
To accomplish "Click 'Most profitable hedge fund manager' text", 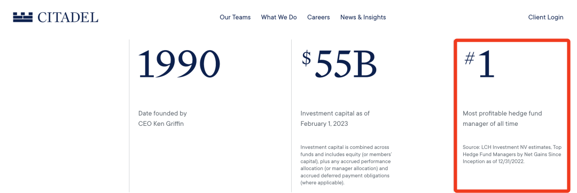I will (502, 118).
